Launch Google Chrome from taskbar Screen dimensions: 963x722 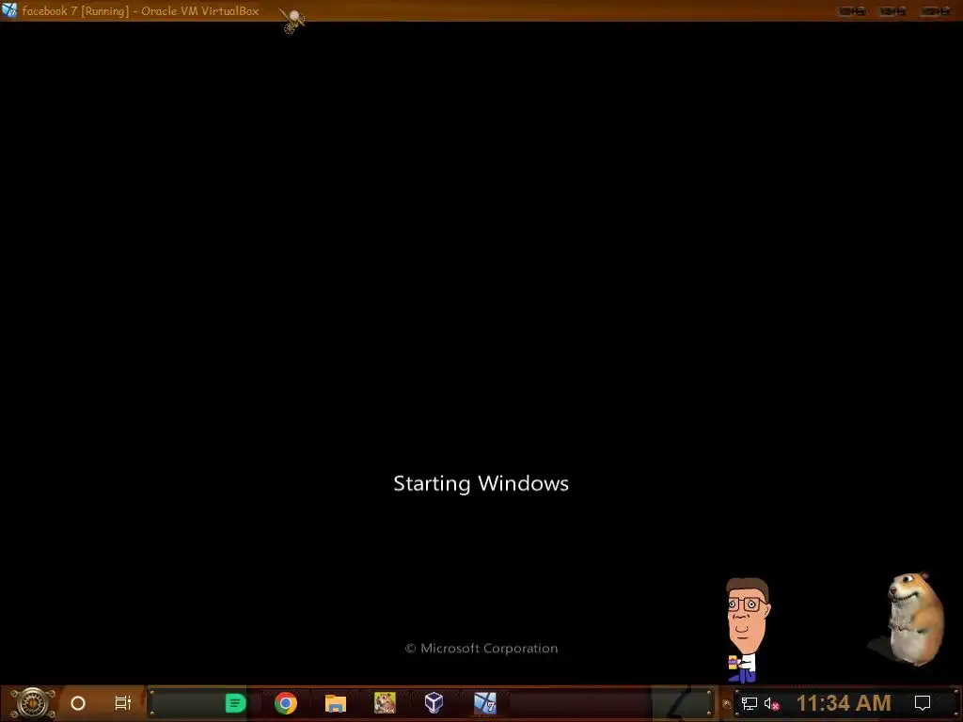[x=286, y=703]
